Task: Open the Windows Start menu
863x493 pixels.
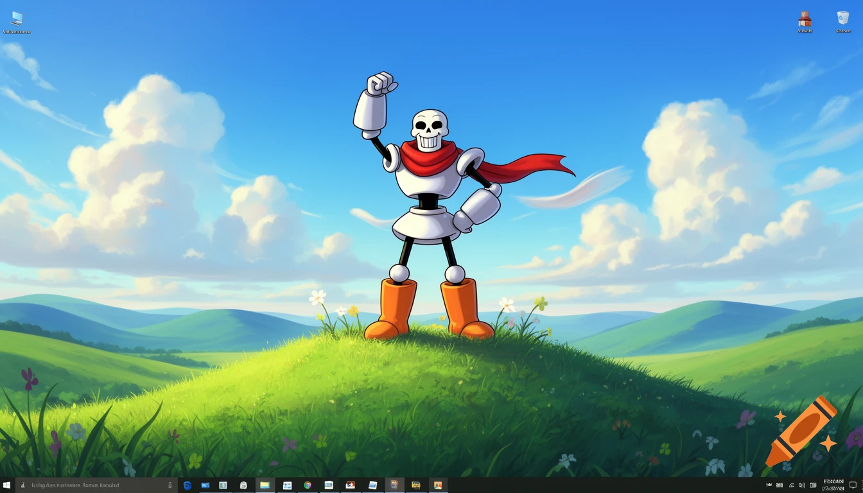Action: [x=7, y=485]
